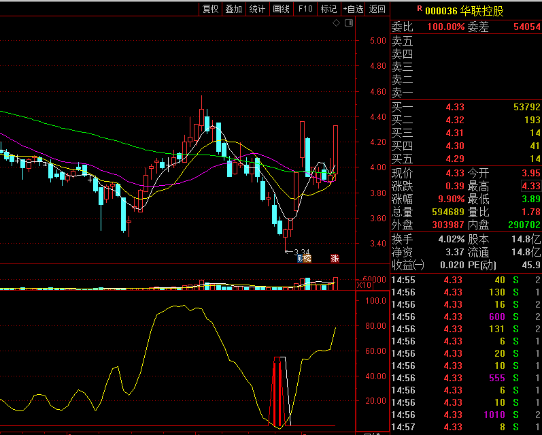This screenshot has height=435, width=542.
Task: Click the 现价 4.33 value
Action: 455,173
